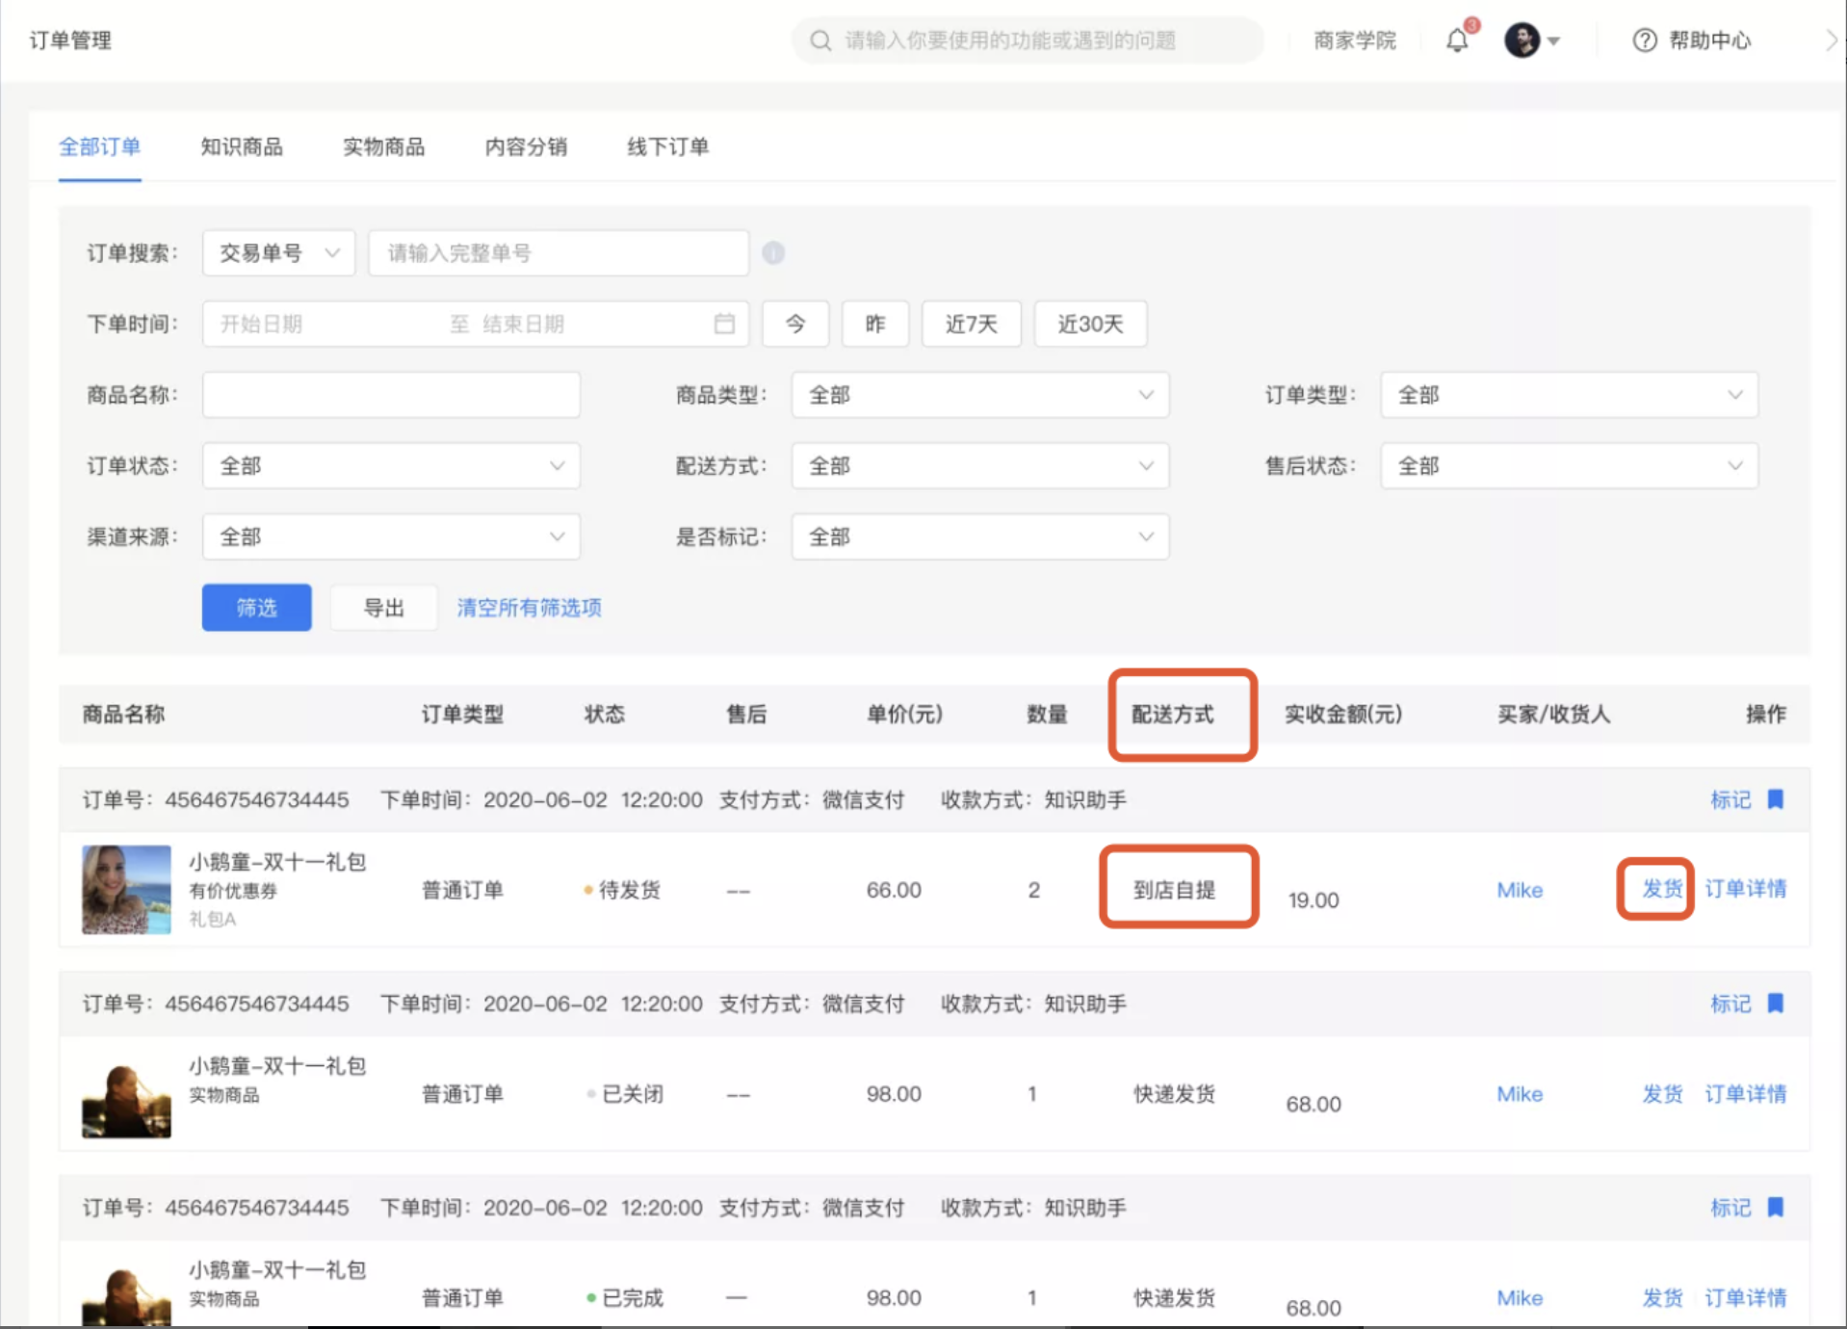
Task: Click the blue 筛选 button
Action: coord(256,608)
